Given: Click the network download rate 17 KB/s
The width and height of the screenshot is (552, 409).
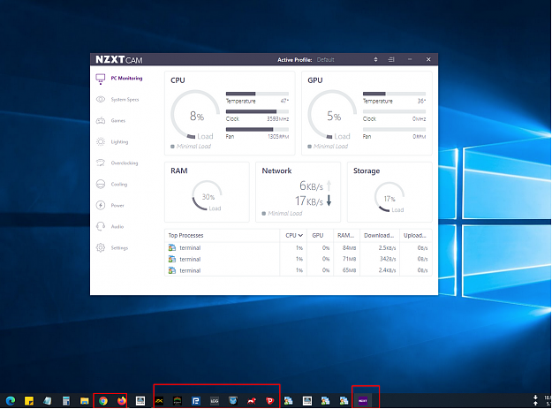Looking at the screenshot, I should pyautogui.click(x=309, y=201).
